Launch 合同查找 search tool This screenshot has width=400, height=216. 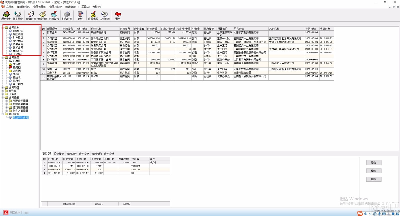[54, 15]
